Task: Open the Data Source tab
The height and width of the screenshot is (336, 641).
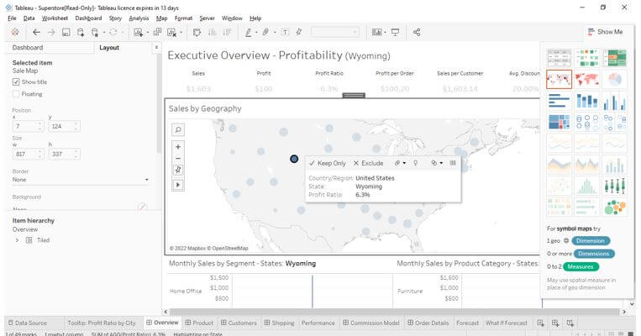Action: (x=28, y=323)
